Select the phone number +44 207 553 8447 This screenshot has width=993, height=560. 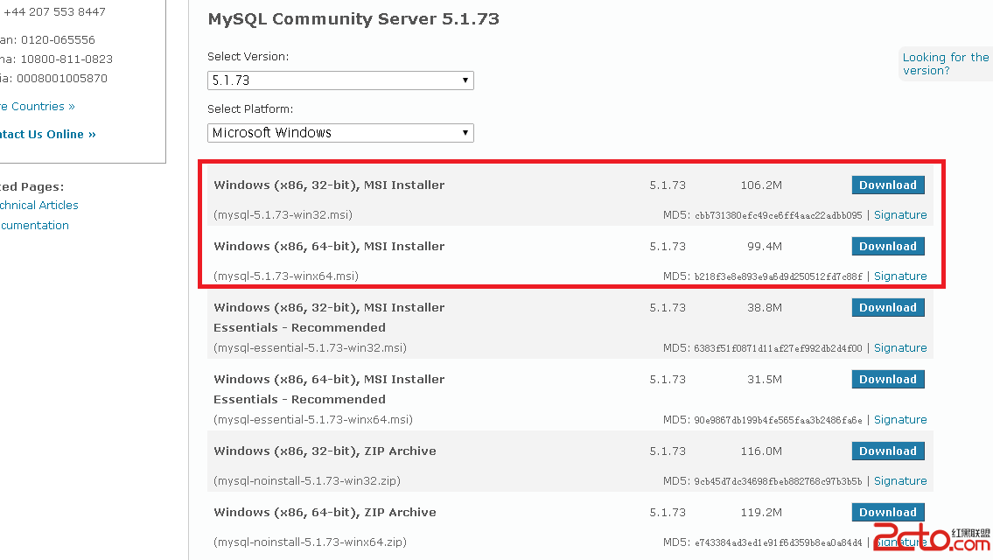click(54, 12)
